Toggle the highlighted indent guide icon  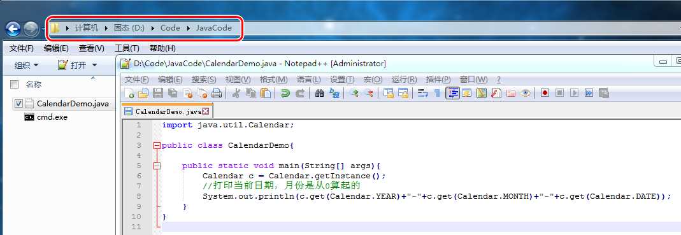coord(452,93)
